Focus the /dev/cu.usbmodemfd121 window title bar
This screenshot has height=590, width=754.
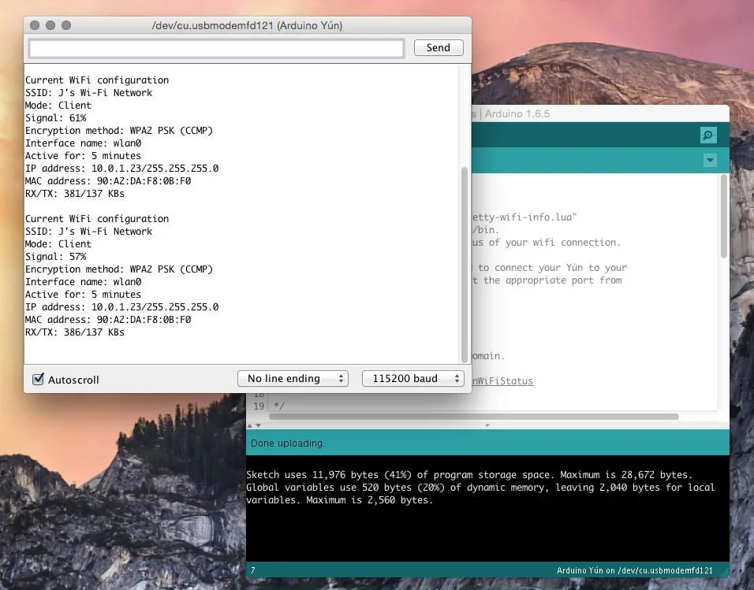coord(247,24)
